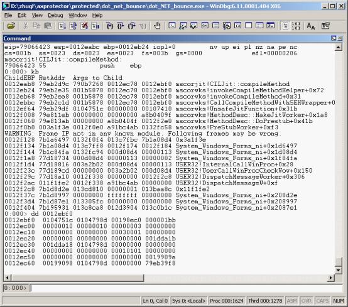The image size is (348, 307).
Task: Click the vertical scrollbar up arrow
Action: pos(338,47)
